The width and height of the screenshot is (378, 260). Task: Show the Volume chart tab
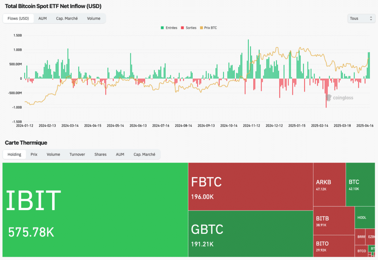click(x=93, y=18)
